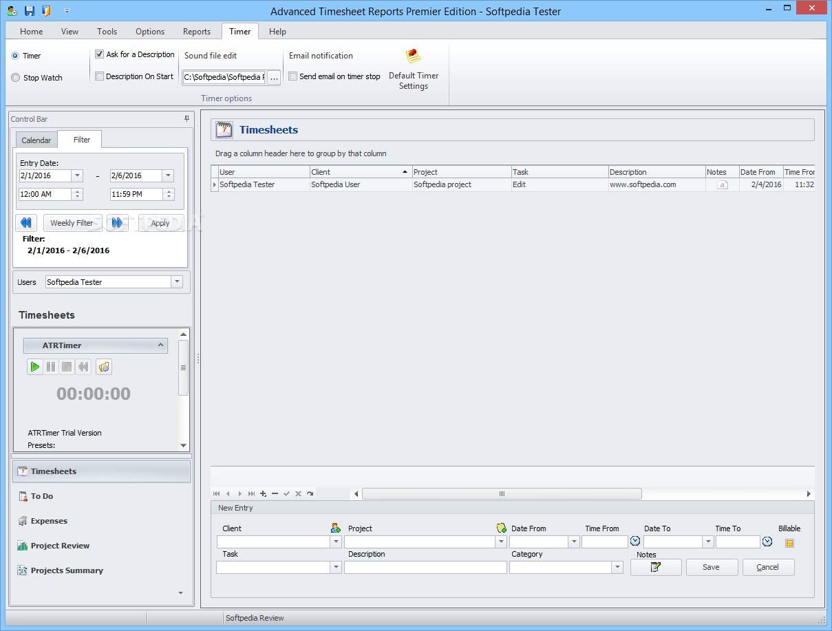Viewport: 832px width, 631px height.
Task: Click the Weekly Filter button
Action: pyautogui.click(x=72, y=223)
